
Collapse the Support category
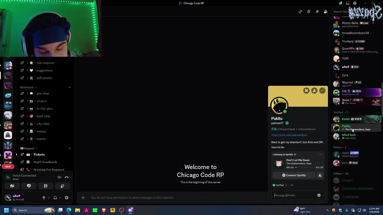[29, 148]
